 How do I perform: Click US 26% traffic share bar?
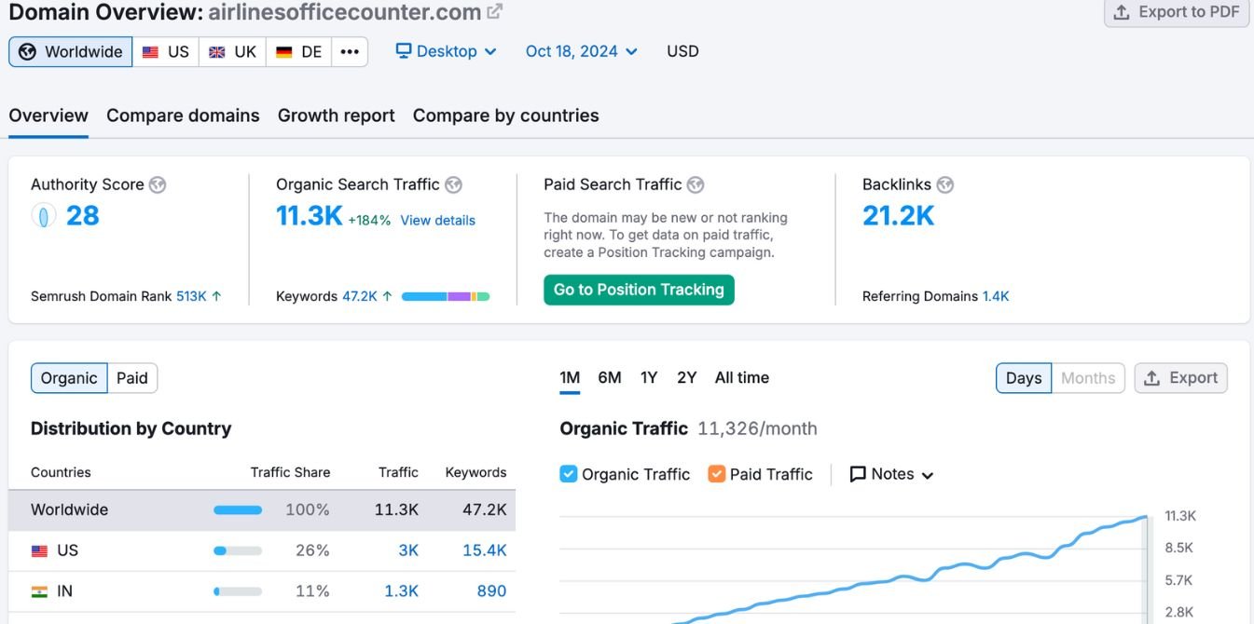pos(238,551)
